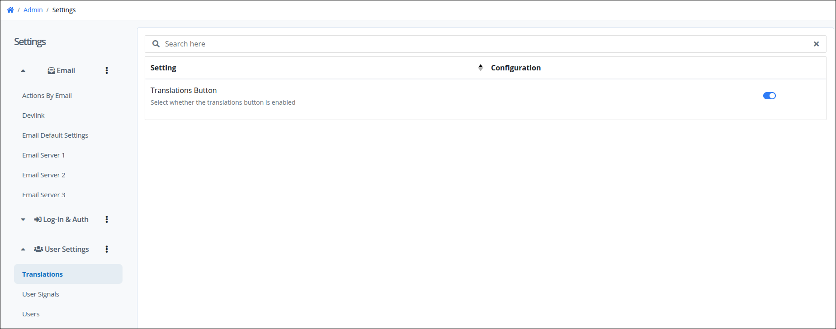Viewport: 836px width, 329px height.
Task: Disable the Translations Button toggle
Action: pyautogui.click(x=769, y=96)
